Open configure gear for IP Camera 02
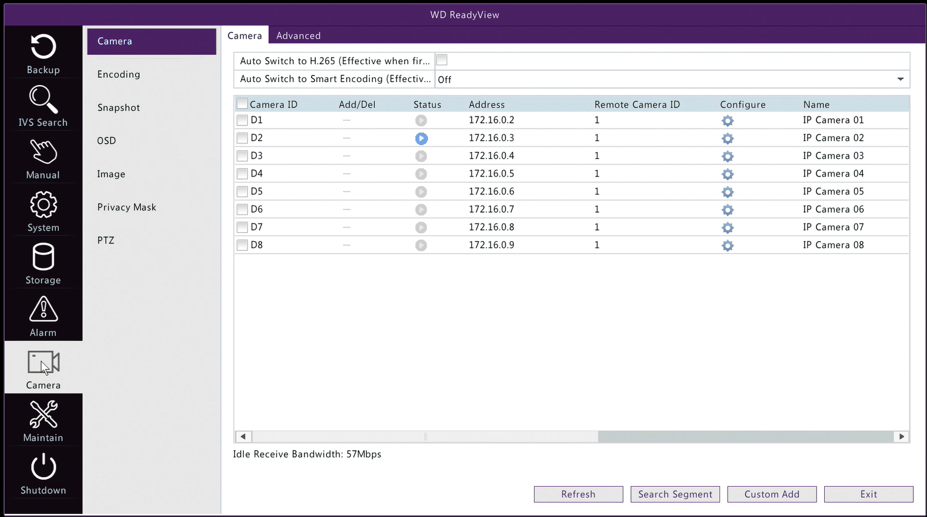 727,138
